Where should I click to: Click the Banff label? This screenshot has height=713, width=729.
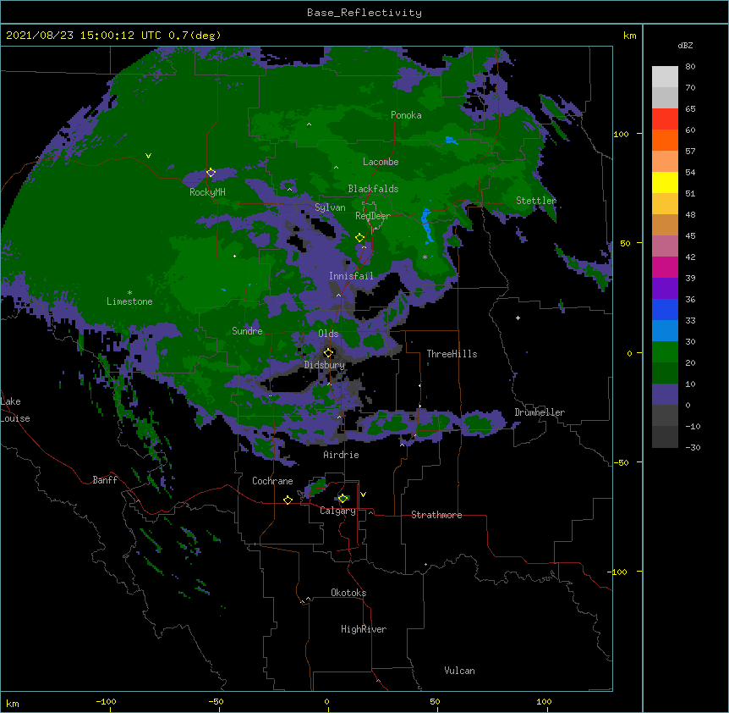click(105, 480)
